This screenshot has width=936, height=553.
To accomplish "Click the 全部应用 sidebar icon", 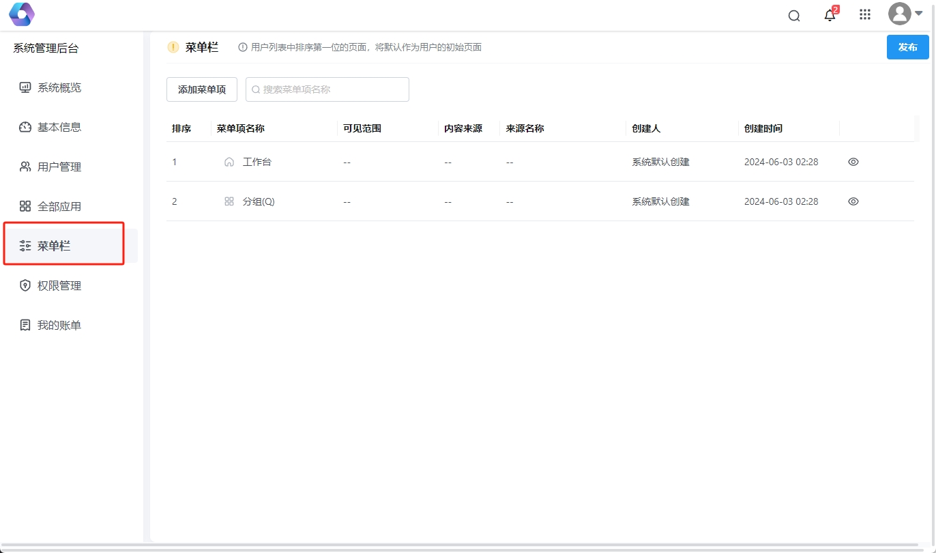I will 25,205.
